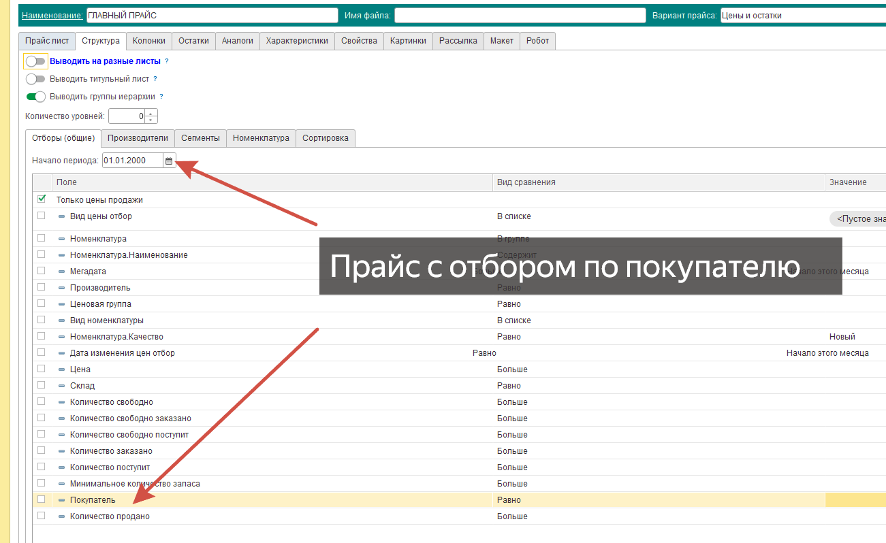This screenshot has height=543, width=886.
Task: Click the field icon beside Количество продано
Action: coord(61,516)
